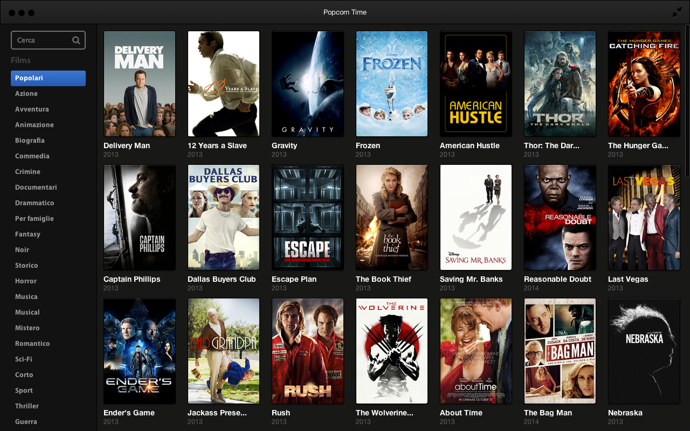Screen dimensions: 690x431
Task: Choose the Animazione category
Action: [34, 125]
